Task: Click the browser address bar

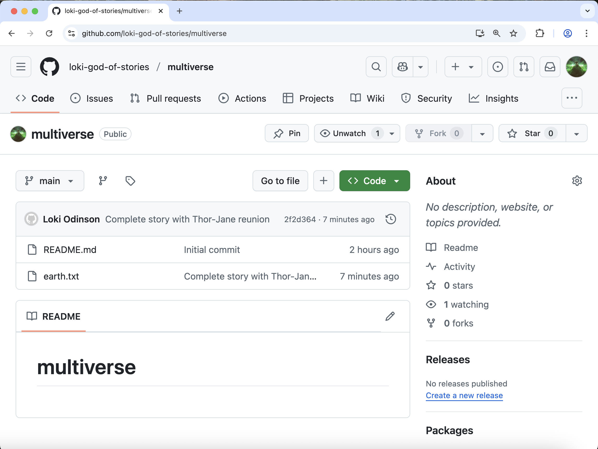Action: [x=243, y=33]
